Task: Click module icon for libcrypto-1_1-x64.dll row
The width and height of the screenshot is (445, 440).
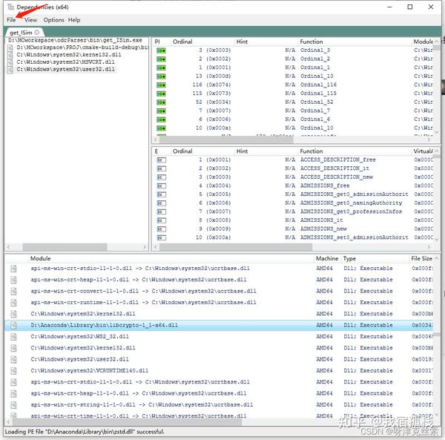Action: click(x=13, y=325)
